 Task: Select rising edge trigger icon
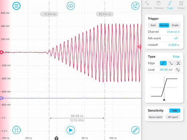(x=163, y=63)
